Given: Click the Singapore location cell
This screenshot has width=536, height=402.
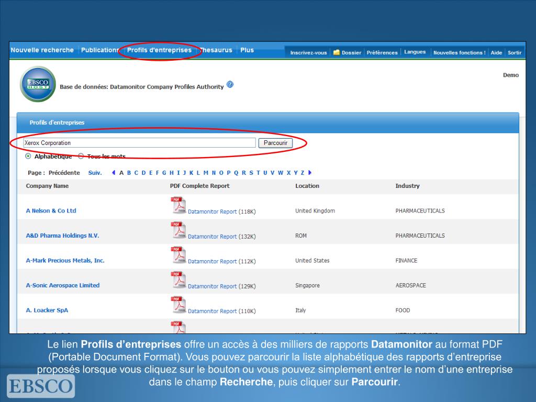Looking at the screenshot, I should [307, 285].
